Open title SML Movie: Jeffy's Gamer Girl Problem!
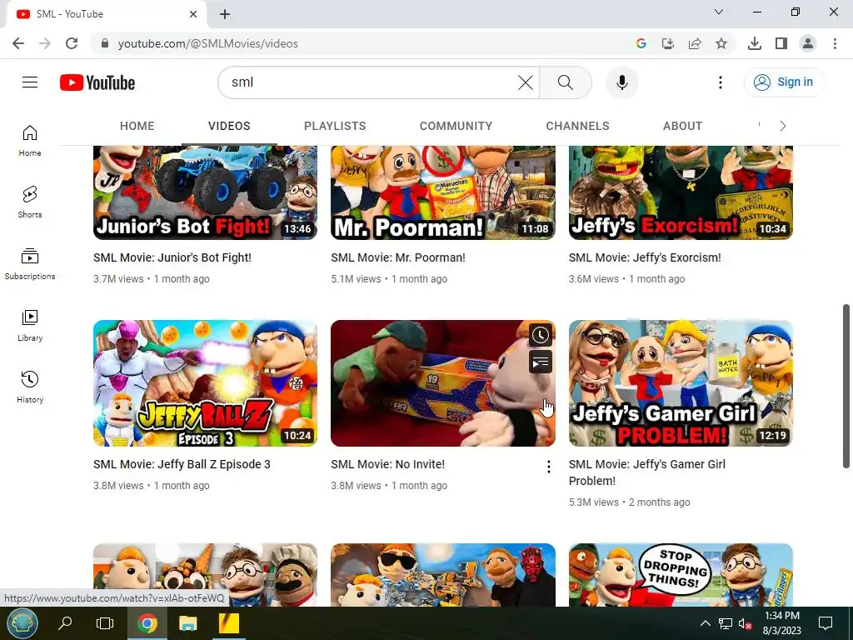853x640 pixels. (x=646, y=473)
